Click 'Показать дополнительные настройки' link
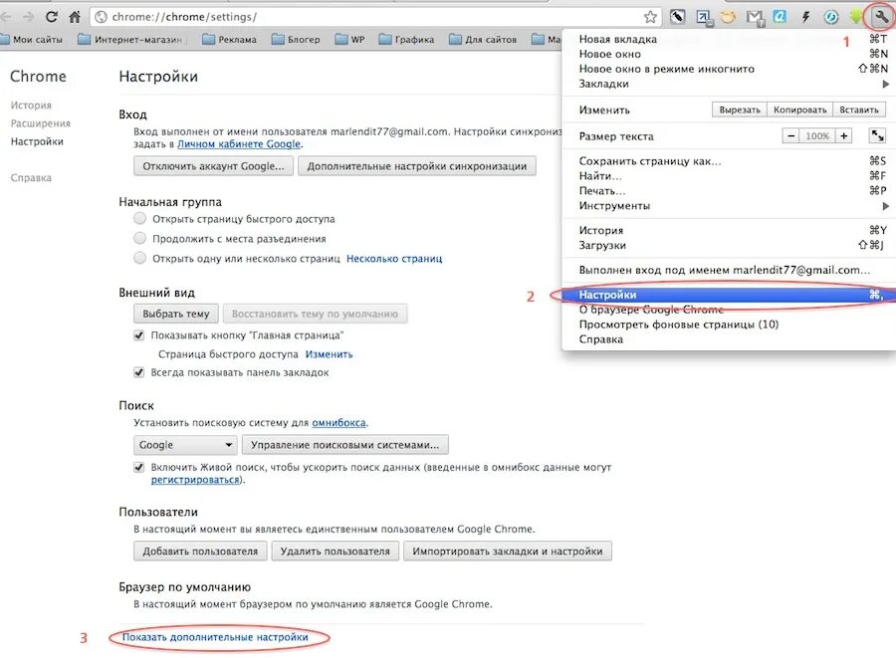Viewport: 896px width, 658px height. click(x=215, y=637)
